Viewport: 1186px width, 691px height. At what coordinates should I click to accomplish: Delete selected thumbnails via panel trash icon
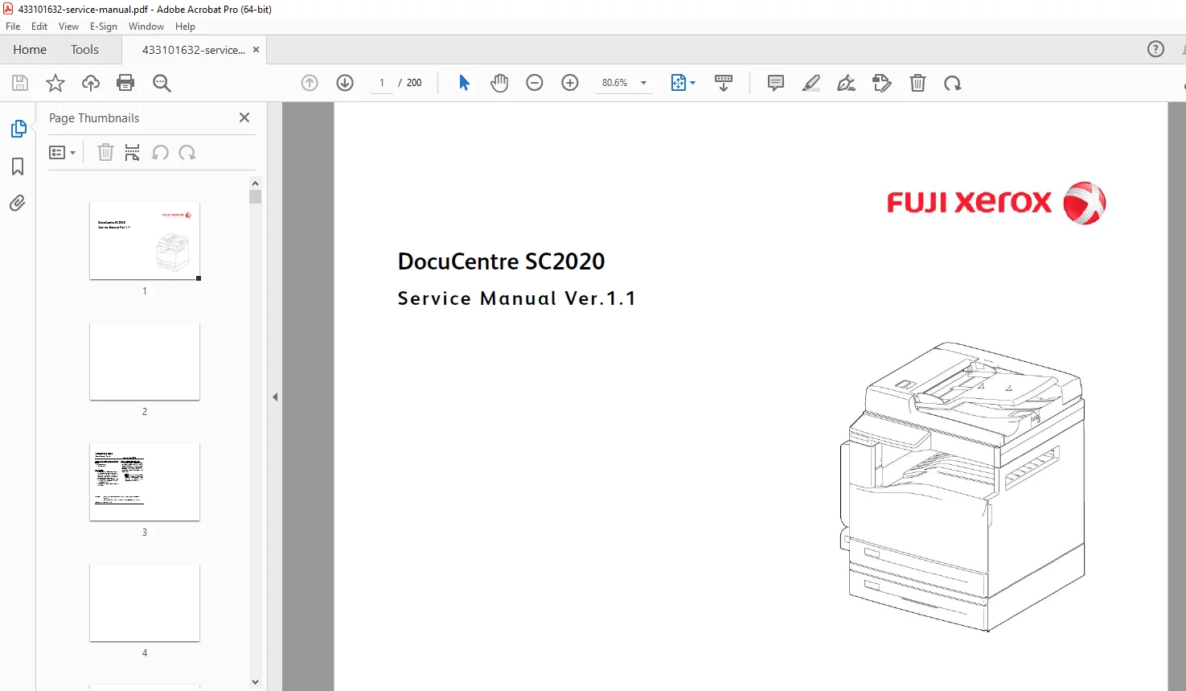pyautogui.click(x=105, y=152)
